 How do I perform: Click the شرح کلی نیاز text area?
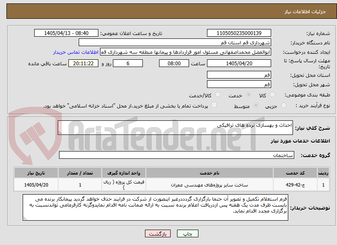pyautogui.click(x=175, y=128)
